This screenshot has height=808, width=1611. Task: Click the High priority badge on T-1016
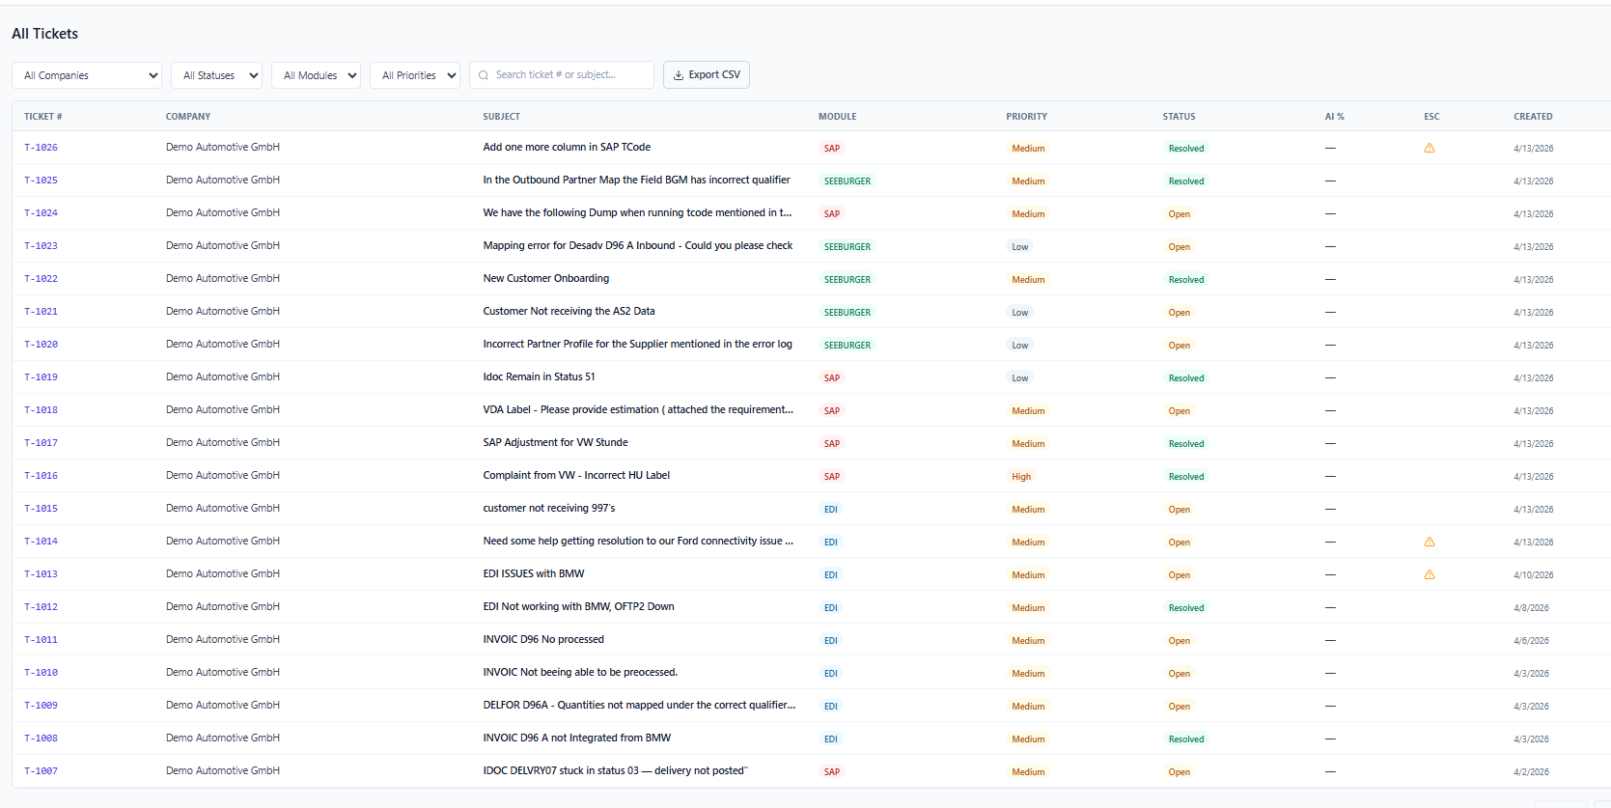1021,477
